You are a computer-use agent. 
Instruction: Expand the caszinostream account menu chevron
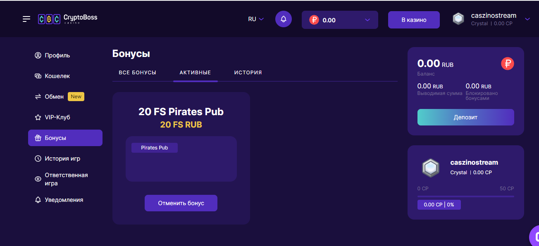[527, 19]
